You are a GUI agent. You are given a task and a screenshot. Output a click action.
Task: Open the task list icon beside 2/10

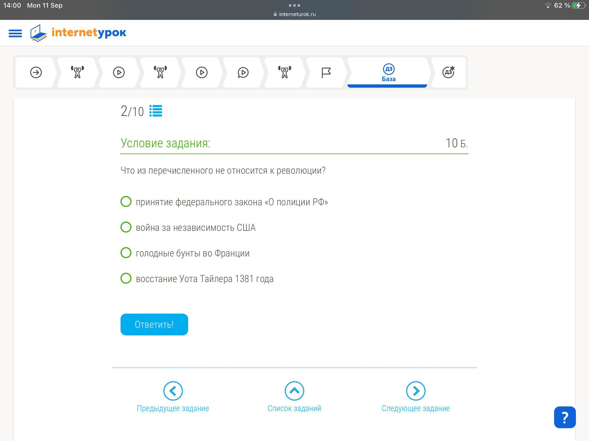(156, 111)
